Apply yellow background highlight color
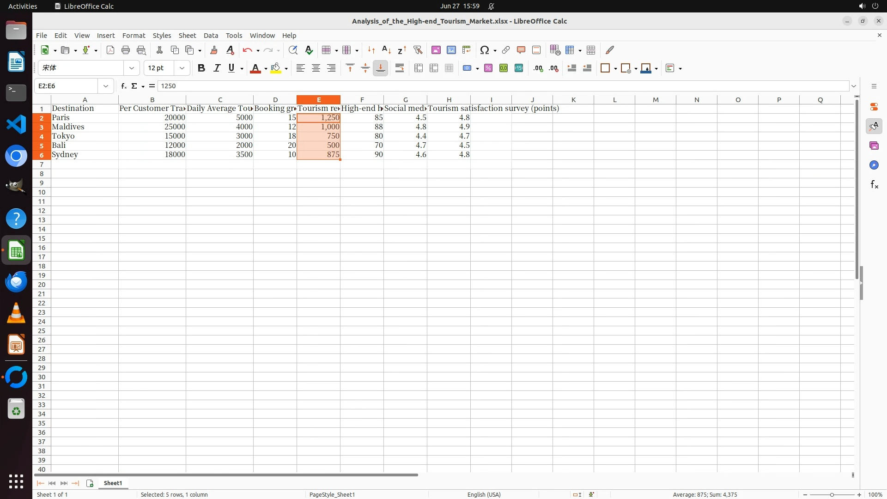887x499 pixels. [276, 68]
